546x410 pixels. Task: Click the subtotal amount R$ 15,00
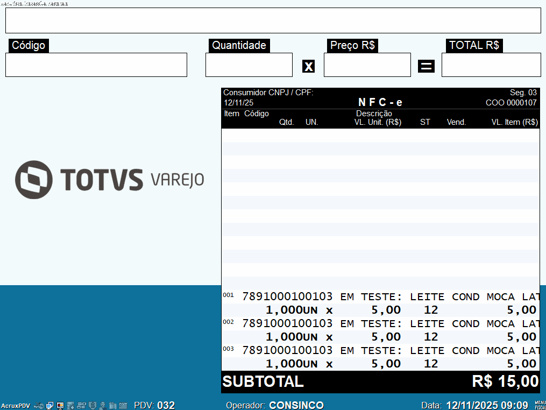[x=505, y=381]
